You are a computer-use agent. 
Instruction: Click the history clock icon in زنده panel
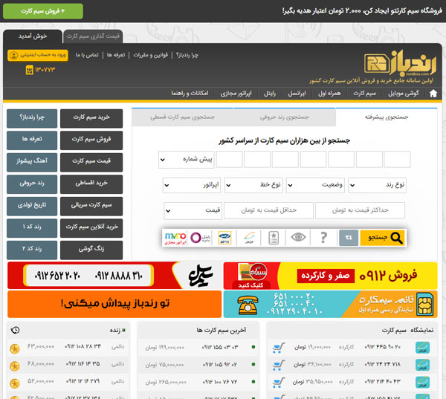(x=15, y=330)
